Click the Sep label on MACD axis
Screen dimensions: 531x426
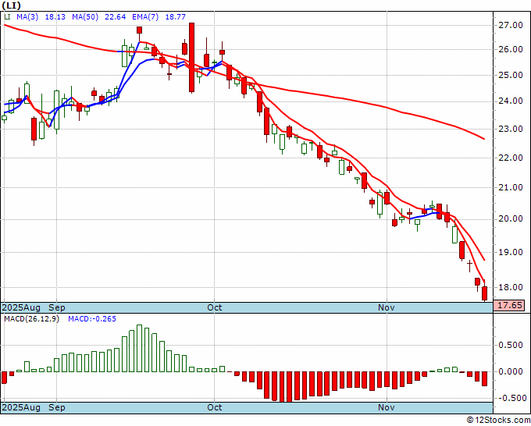tap(56, 407)
